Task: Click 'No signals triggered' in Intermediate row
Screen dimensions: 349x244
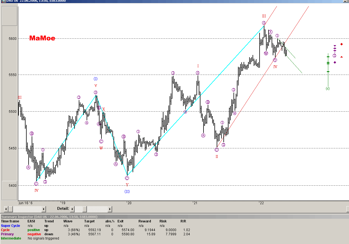Action: point(43,238)
